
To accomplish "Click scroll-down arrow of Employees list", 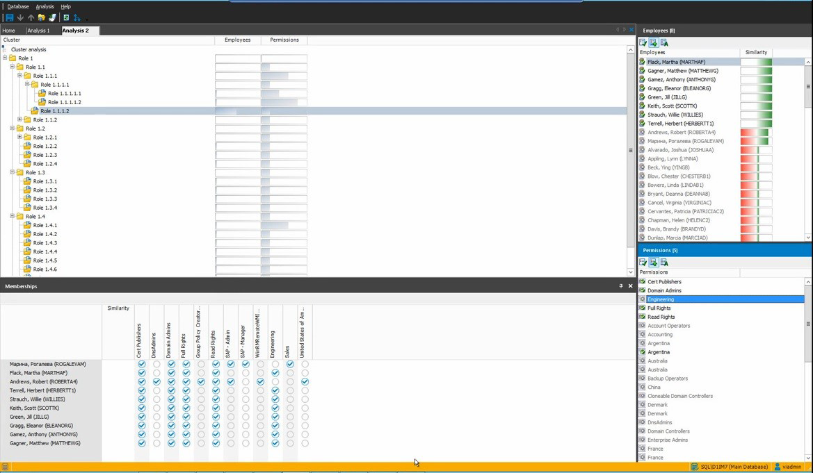I will pyautogui.click(x=808, y=238).
